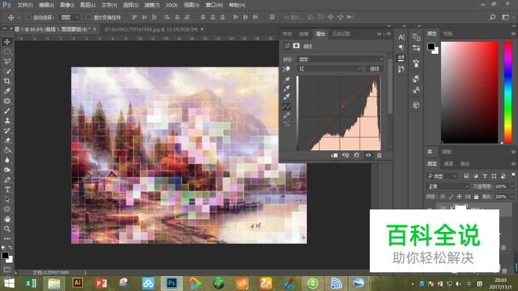Toggle lock image pixels brush icon
This screenshot has height=291, width=518.
click(x=451, y=197)
